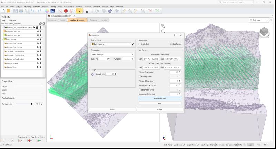Image resolution: width=276 pixels, height=149 pixels.
Task: Click the Primary Spacing stepper arrows
Action: click(x=180, y=72)
